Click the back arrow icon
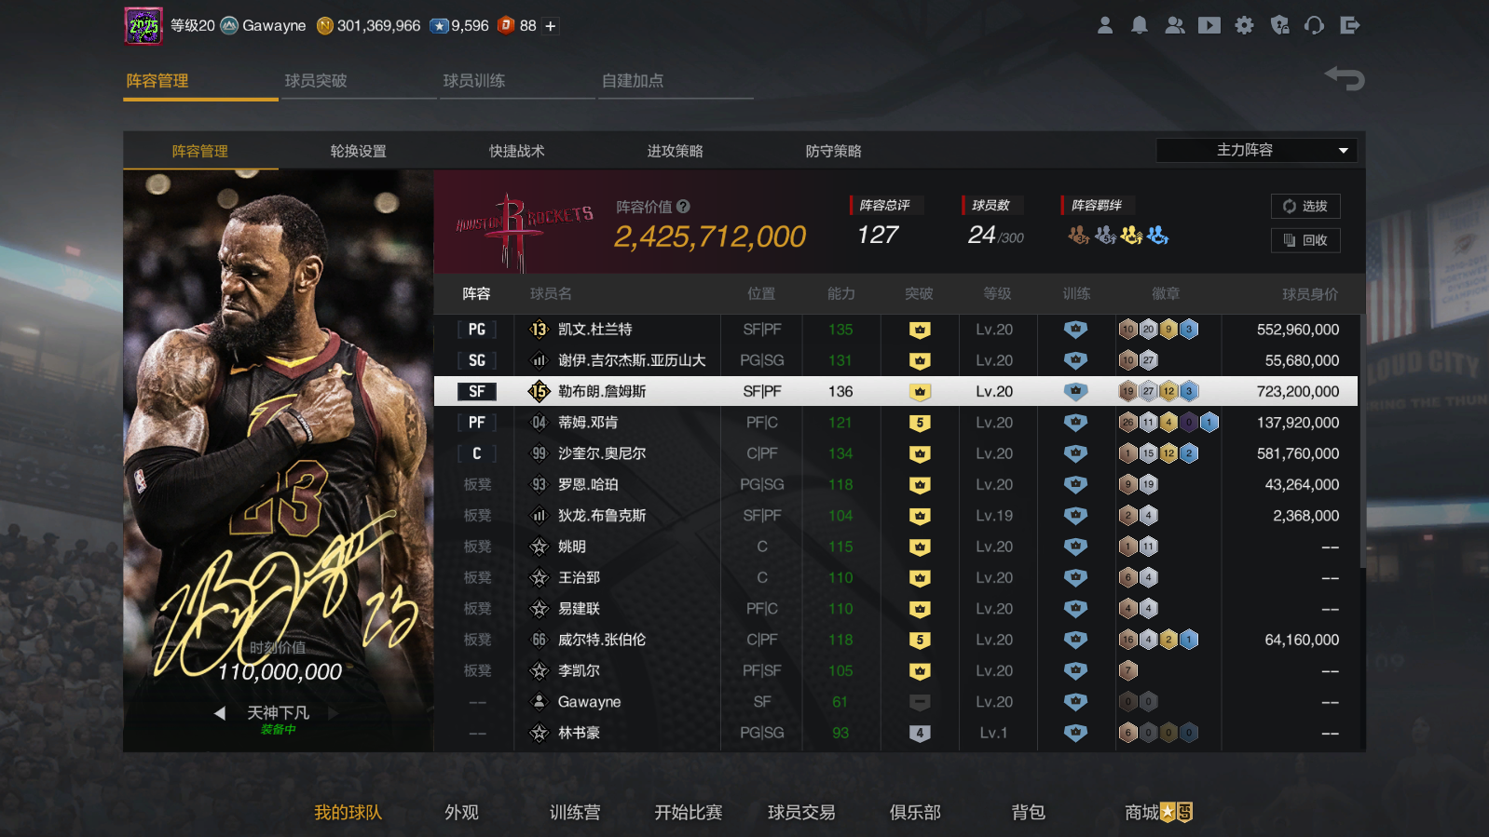 click(1345, 78)
